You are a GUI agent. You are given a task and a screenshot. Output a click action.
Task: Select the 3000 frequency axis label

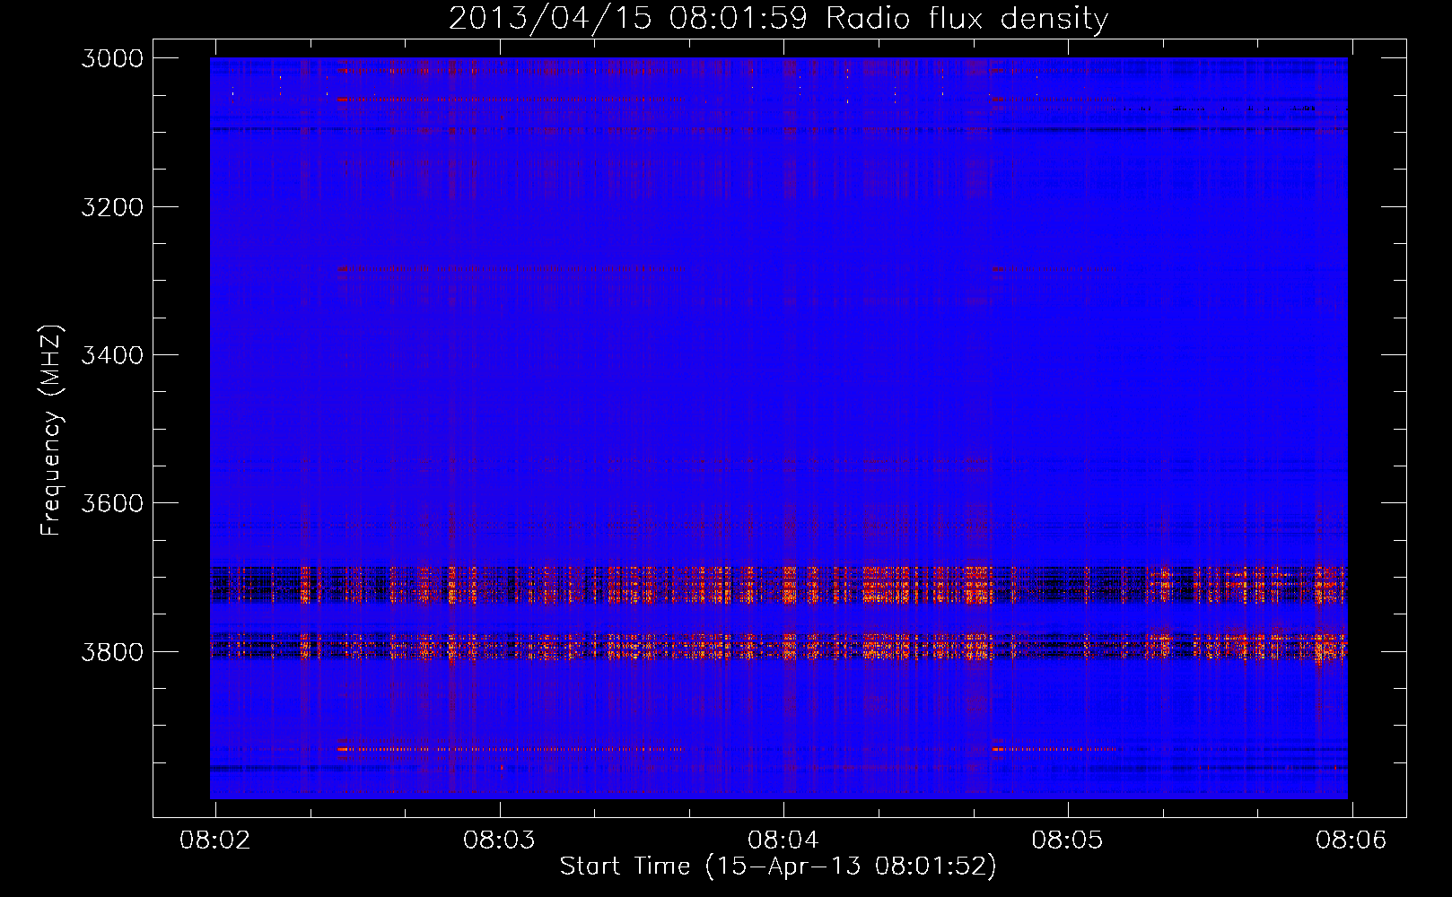tap(112, 58)
